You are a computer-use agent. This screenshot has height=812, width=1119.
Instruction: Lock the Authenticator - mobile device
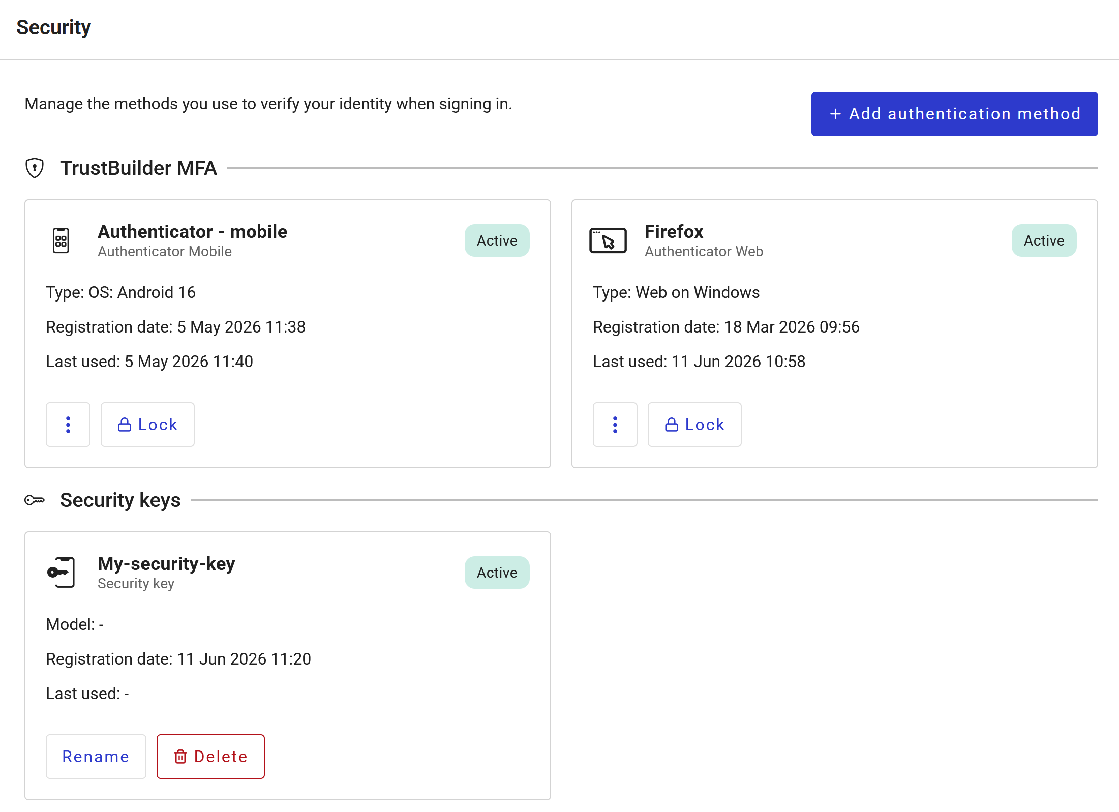(147, 425)
